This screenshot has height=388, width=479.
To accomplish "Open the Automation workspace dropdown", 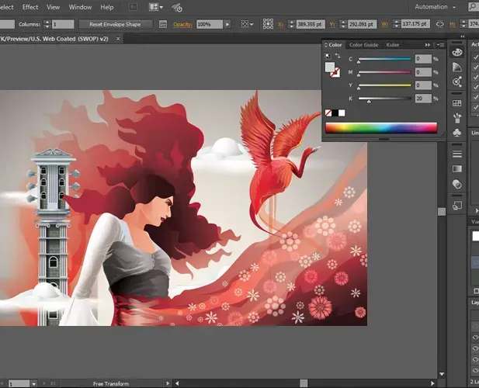I will pos(436,7).
